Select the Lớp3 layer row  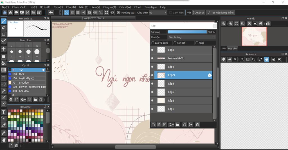pos(183,75)
